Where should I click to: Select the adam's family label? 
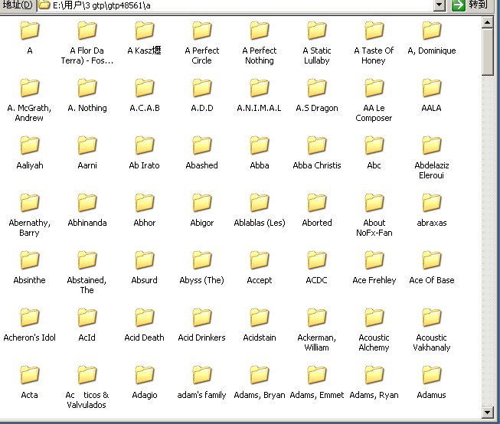(x=202, y=395)
